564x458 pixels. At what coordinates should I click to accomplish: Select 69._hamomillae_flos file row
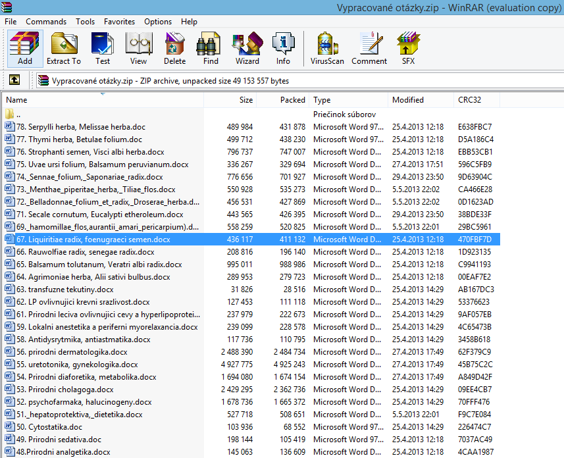tap(251, 226)
